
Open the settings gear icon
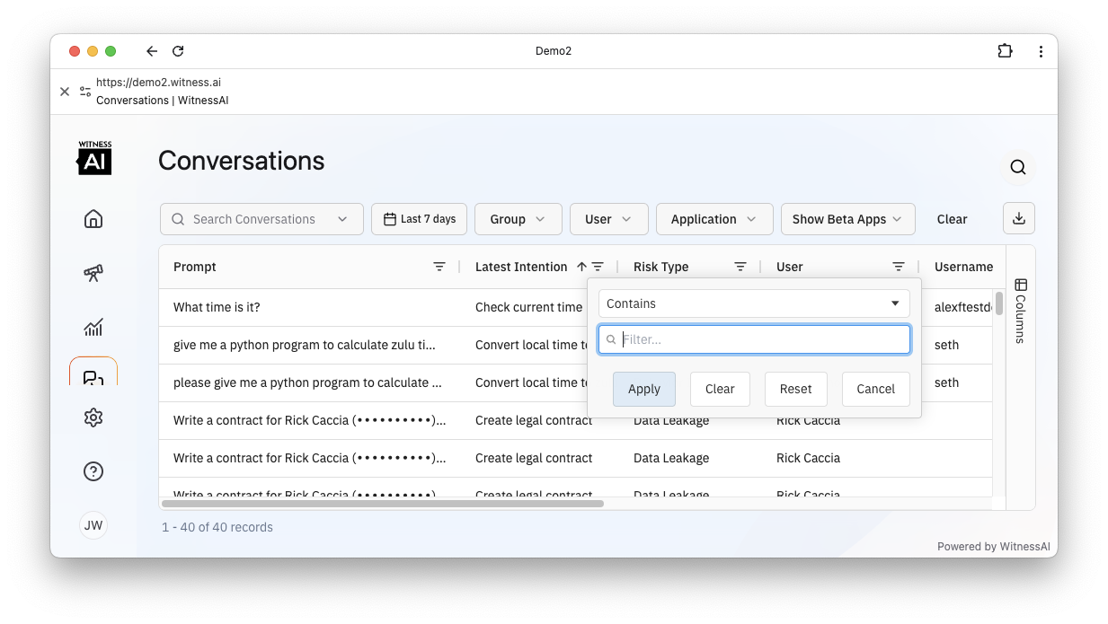[93, 417]
